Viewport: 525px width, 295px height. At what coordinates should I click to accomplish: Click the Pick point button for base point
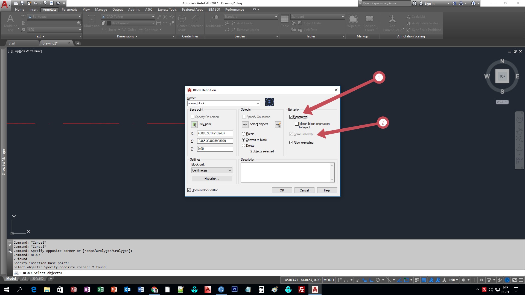[x=194, y=124]
